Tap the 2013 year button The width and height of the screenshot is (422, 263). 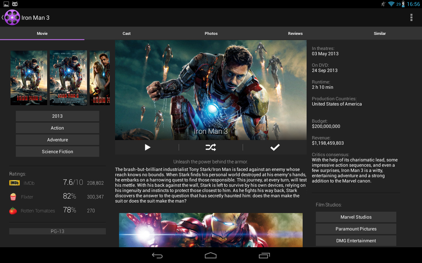point(57,116)
